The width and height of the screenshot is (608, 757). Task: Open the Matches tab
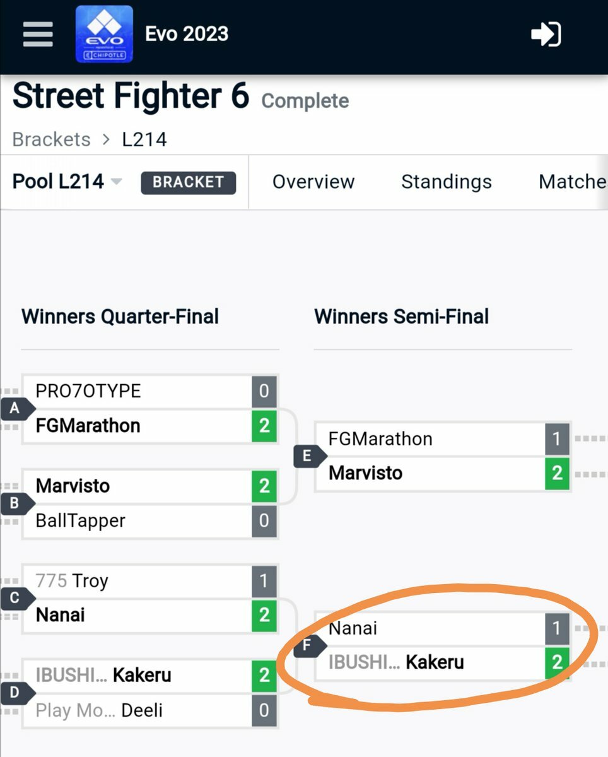(573, 182)
